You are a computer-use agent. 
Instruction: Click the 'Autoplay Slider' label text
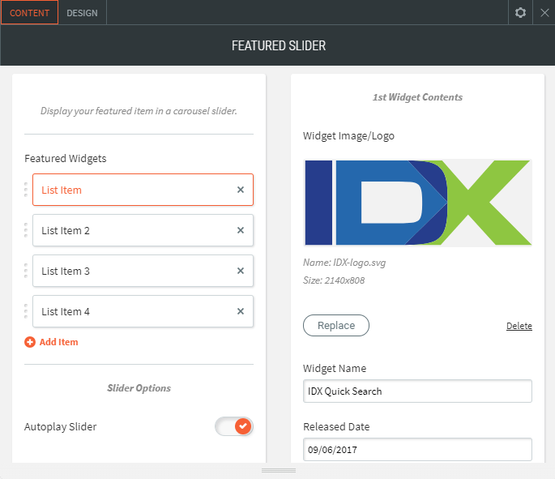61,427
